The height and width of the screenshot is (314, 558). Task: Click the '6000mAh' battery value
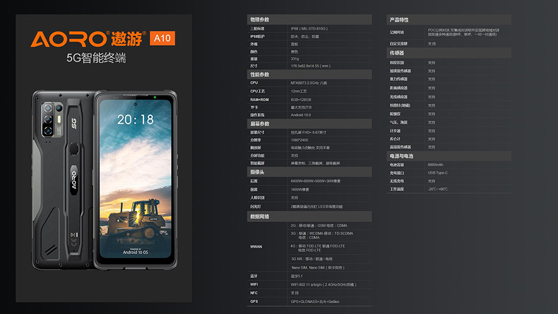click(x=435, y=165)
